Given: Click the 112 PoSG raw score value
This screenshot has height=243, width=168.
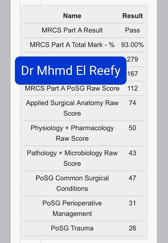Looking at the screenshot, I should pyautogui.click(x=132, y=88).
